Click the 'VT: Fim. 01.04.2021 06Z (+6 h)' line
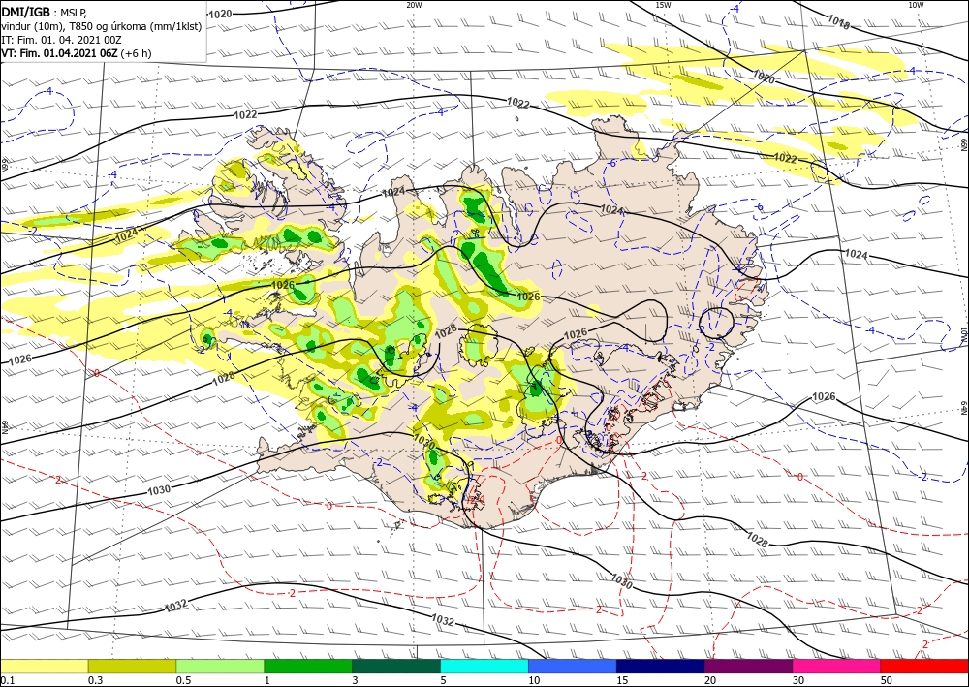This screenshot has width=969, height=687. tap(76, 53)
